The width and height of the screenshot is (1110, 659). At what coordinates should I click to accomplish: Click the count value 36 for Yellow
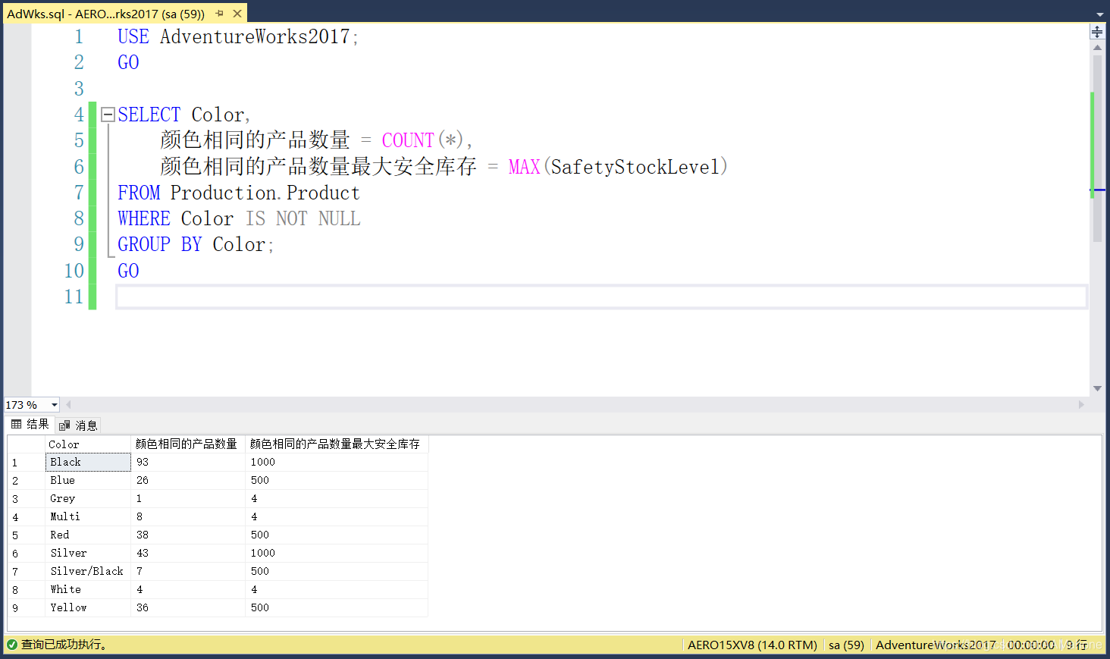(x=188, y=607)
